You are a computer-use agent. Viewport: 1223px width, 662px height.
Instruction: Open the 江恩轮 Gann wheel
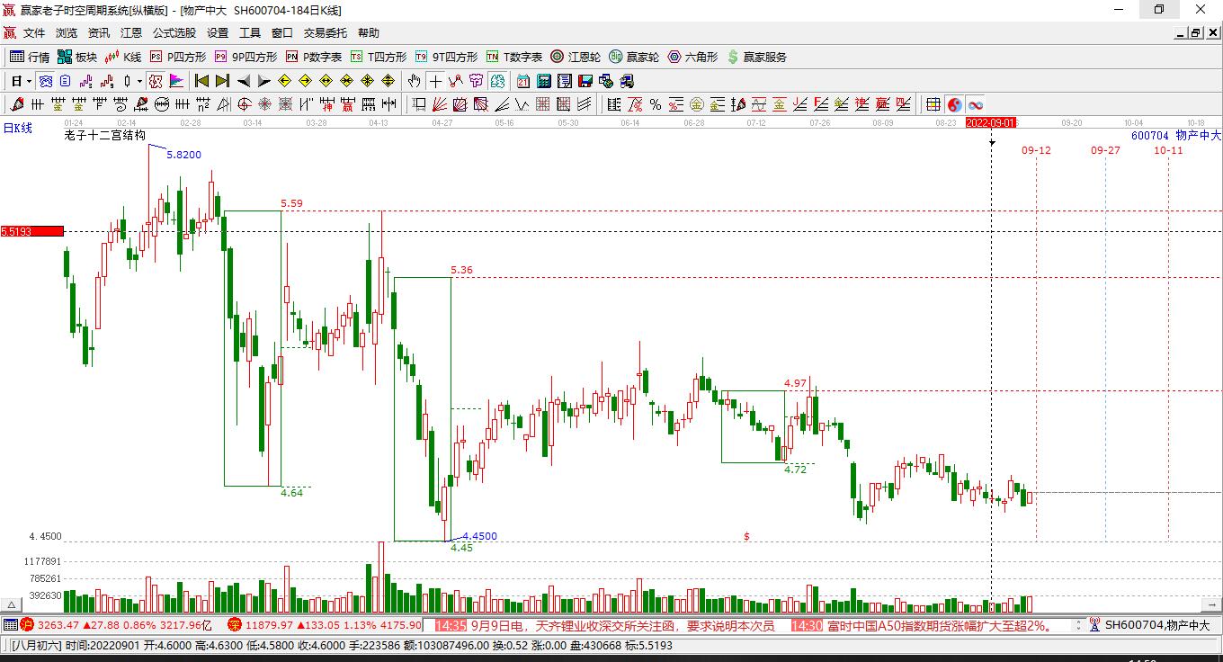[x=576, y=57]
